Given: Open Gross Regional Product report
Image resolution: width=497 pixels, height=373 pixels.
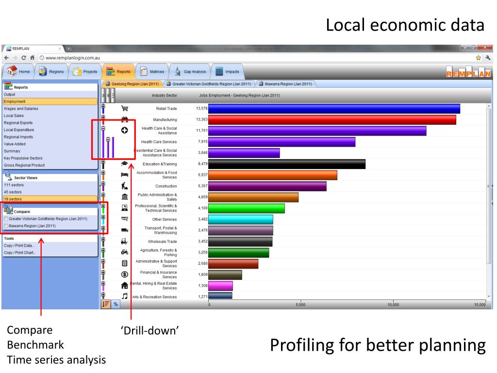Looking at the screenshot, I should click(x=50, y=165).
